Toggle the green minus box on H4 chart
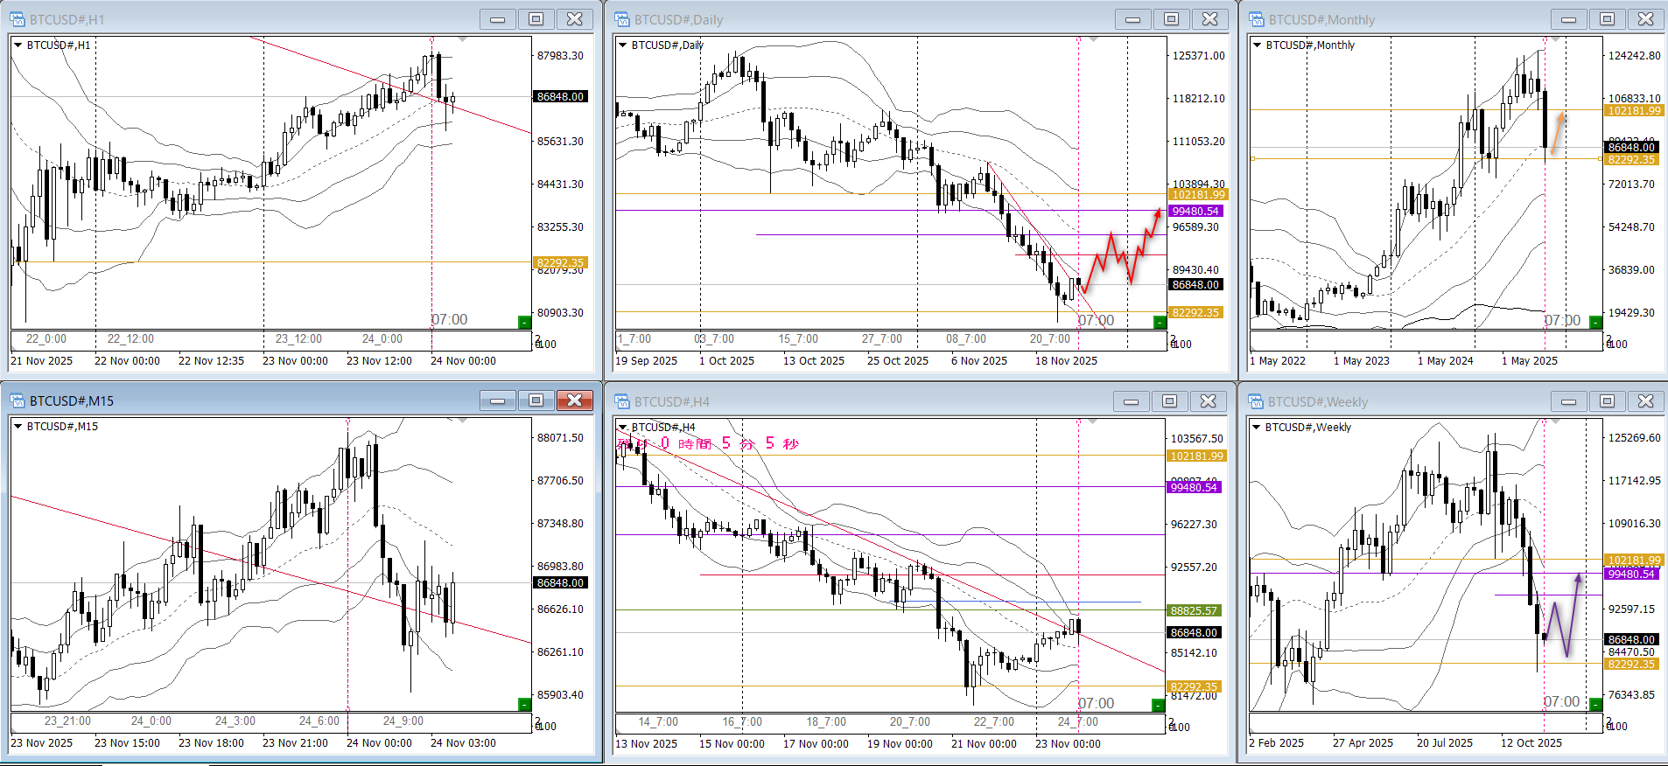This screenshot has width=1668, height=766. point(1158,705)
